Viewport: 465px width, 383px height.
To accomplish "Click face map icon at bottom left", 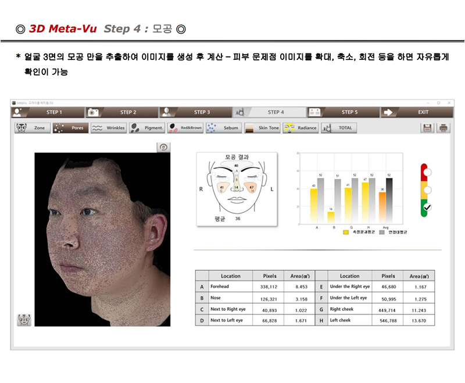I will (24, 320).
